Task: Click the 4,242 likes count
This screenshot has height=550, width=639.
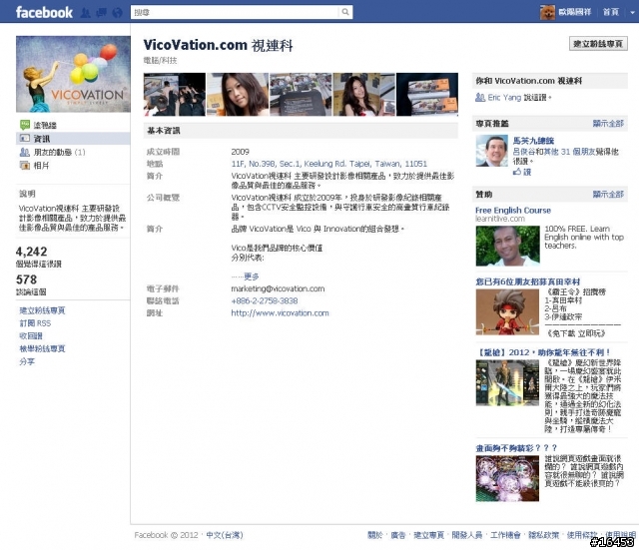Action: pos(31,252)
